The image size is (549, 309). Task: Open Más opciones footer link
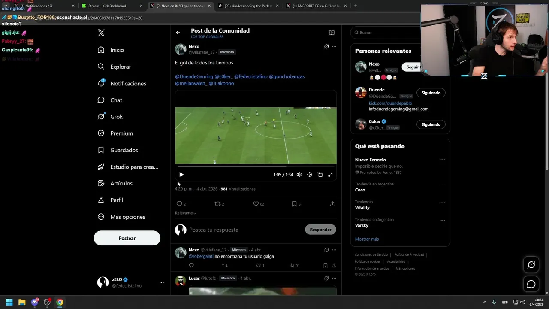[x=407, y=269]
